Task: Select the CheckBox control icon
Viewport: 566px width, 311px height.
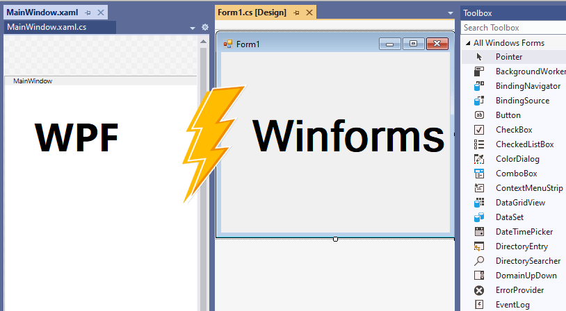Action: pyautogui.click(x=479, y=130)
